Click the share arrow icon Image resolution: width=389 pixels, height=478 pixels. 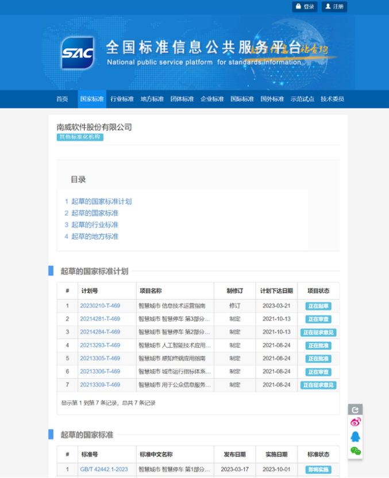pyautogui.click(x=355, y=409)
